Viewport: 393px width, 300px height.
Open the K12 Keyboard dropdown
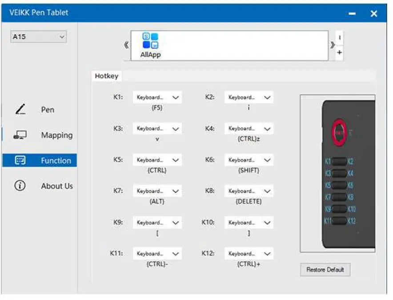click(249, 253)
